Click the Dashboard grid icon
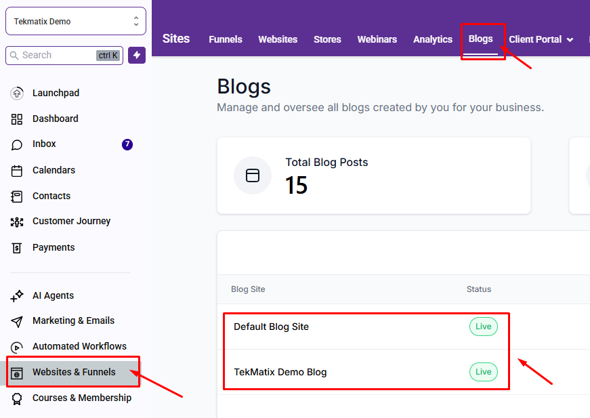 pos(17,119)
